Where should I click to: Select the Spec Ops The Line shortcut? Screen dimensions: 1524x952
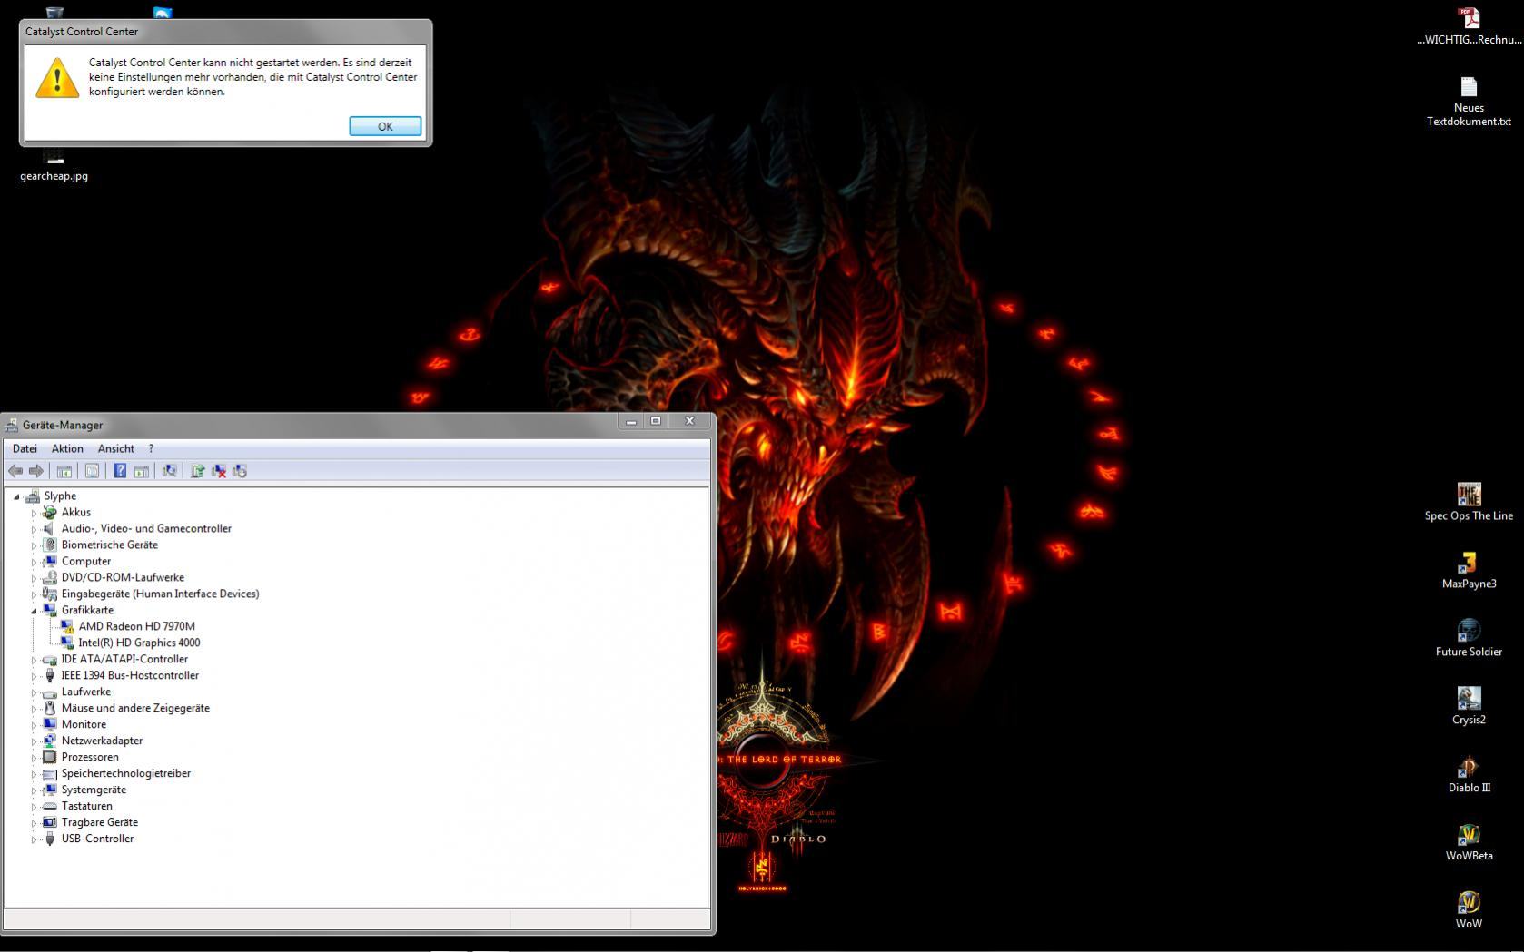(1469, 502)
